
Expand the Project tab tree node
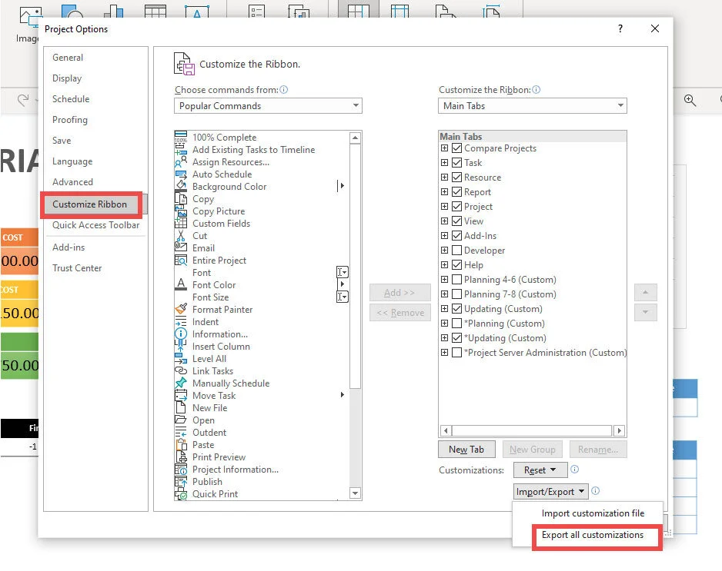[x=444, y=207]
